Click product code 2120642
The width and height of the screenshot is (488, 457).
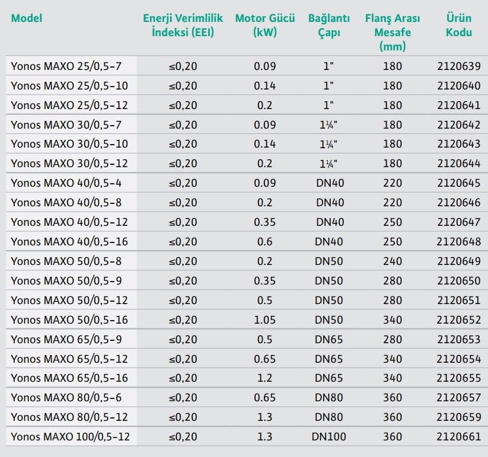tap(459, 124)
